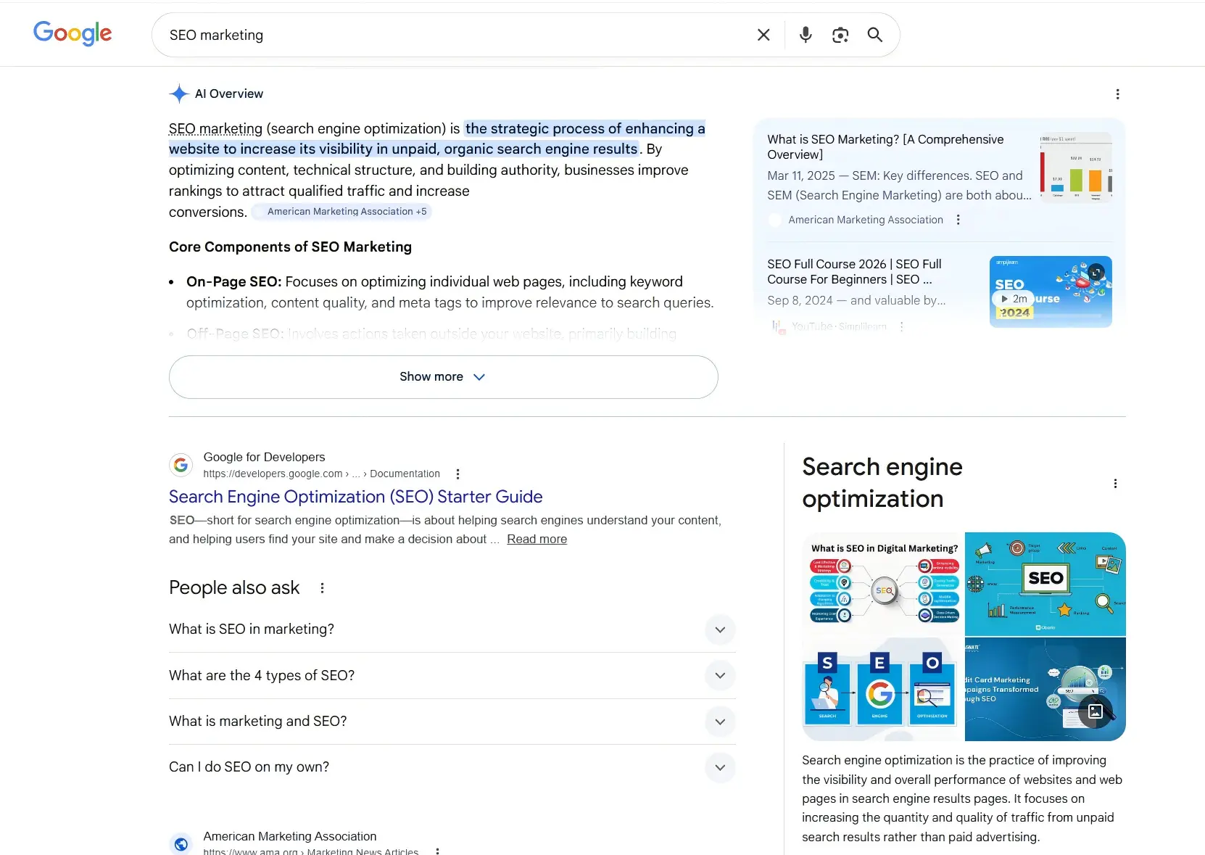Viewport: 1205px width, 855px height.
Task: Open search by image camera icon
Action: point(840,35)
